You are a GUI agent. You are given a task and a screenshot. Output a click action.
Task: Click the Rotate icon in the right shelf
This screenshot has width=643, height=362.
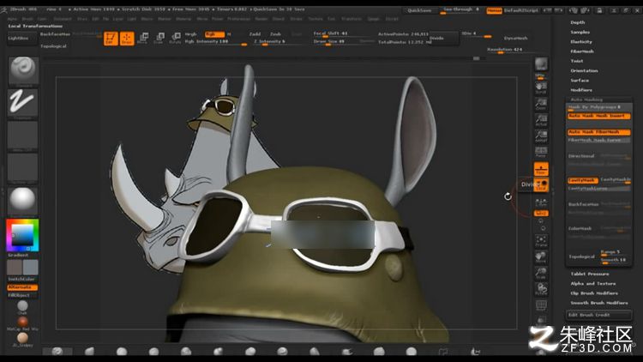coord(541,289)
